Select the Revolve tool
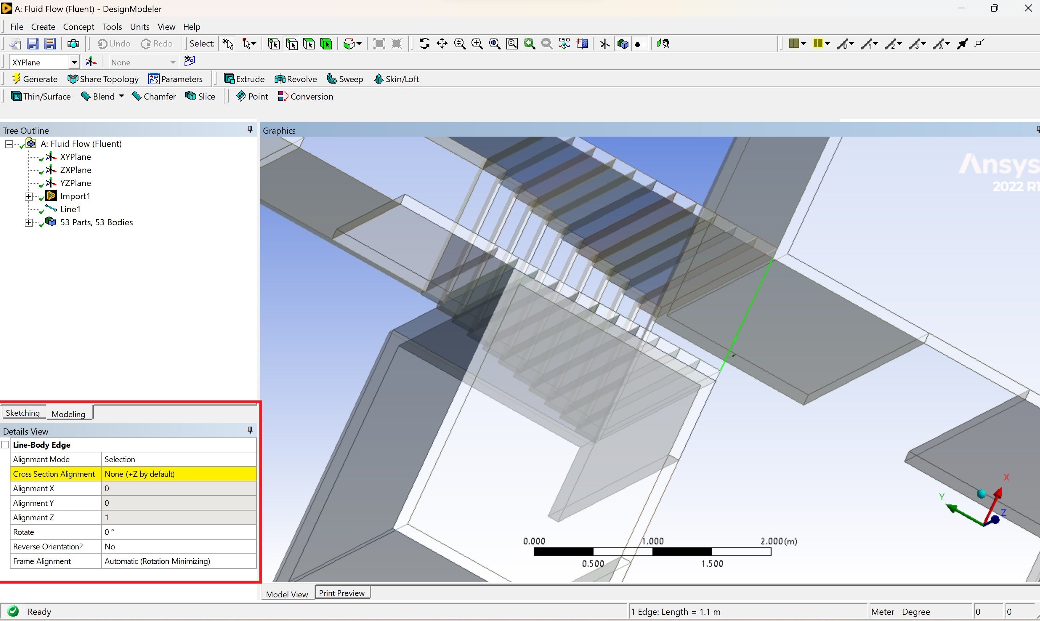Viewport: 1040px width, 621px height. point(296,79)
